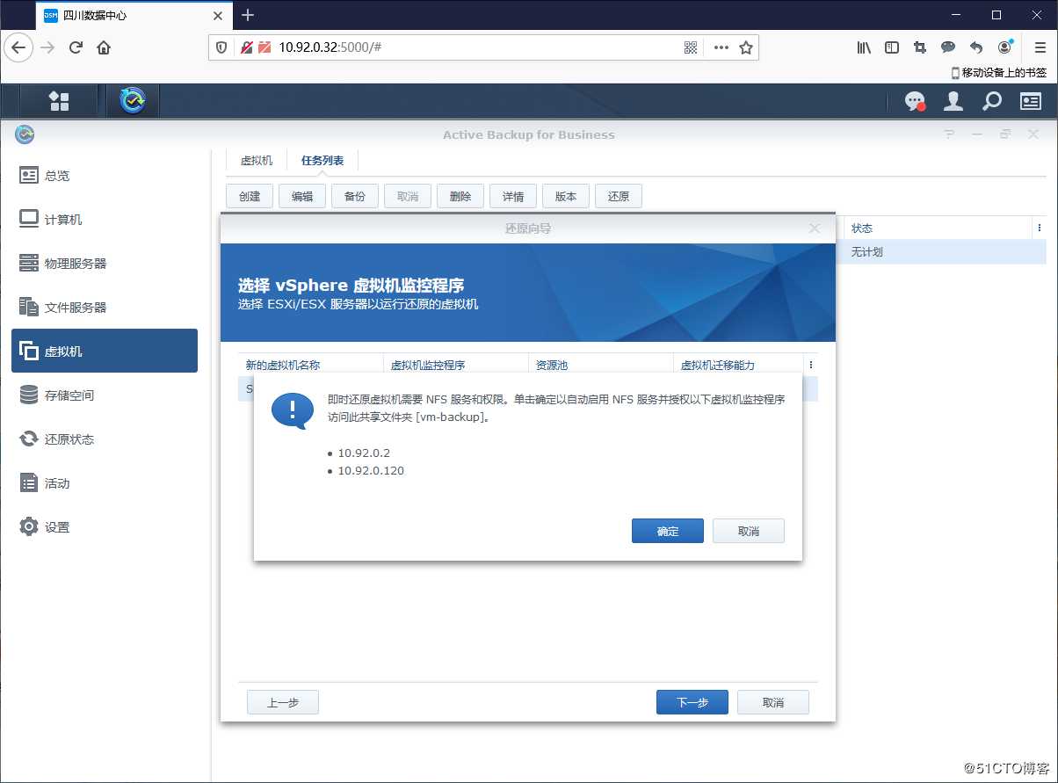The height and width of the screenshot is (783, 1058).
Task: Click IP address 10.92.0.120 text
Action: (371, 471)
